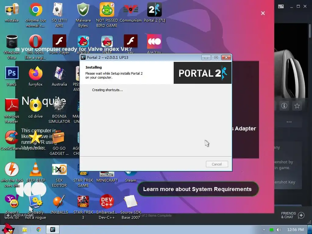Open the 'probably not a rogue' gears icon
Screen dimensions: 312x234
pos(35,201)
